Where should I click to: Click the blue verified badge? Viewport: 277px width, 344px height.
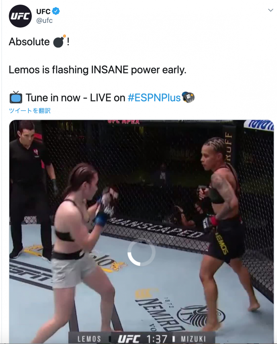[56, 11]
